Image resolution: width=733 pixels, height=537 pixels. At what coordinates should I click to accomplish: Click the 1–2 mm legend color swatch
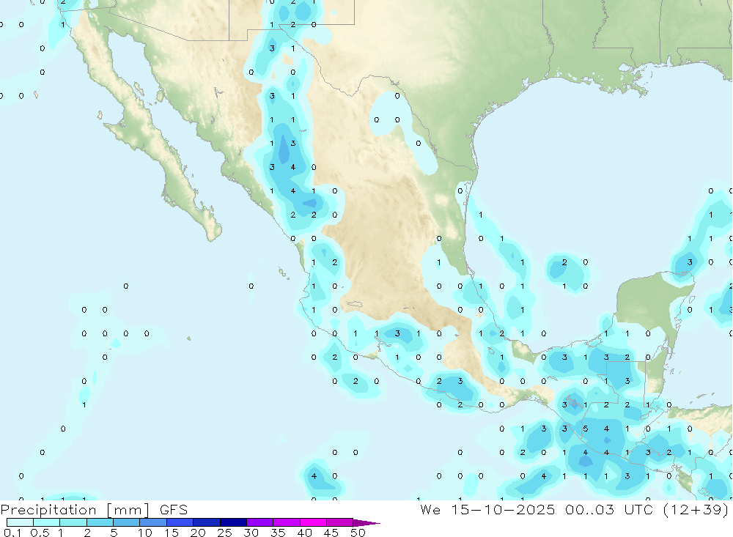pyautogui.click(x=73, y=522)
